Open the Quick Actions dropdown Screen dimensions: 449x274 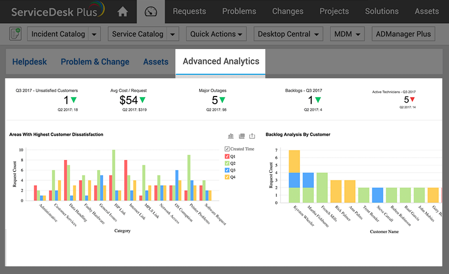tap(216, 34)
